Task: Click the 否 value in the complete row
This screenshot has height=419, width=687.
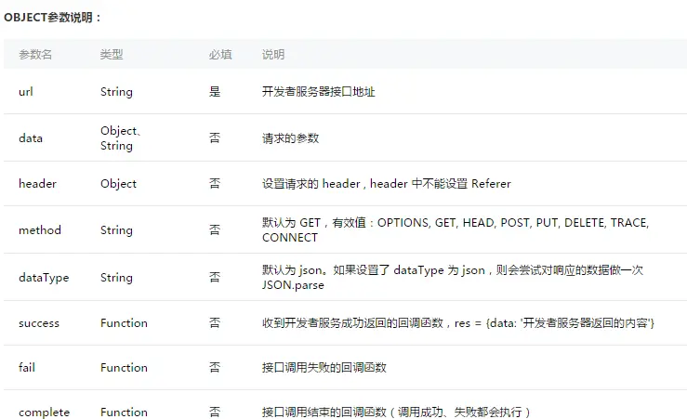Action: click(x=215, y=412)
